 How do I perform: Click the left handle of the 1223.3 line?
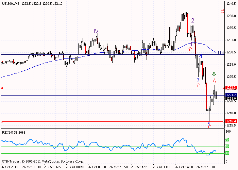[2, 88]
